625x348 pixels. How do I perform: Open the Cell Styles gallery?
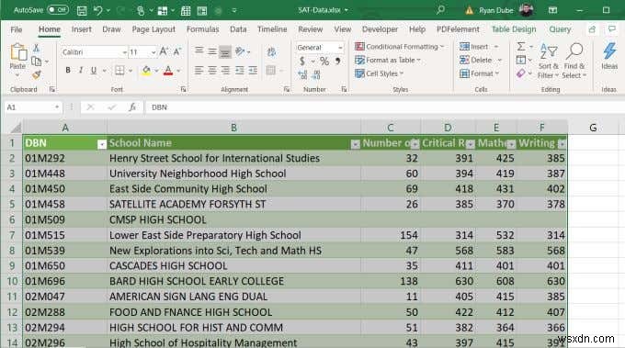[379, 73]
